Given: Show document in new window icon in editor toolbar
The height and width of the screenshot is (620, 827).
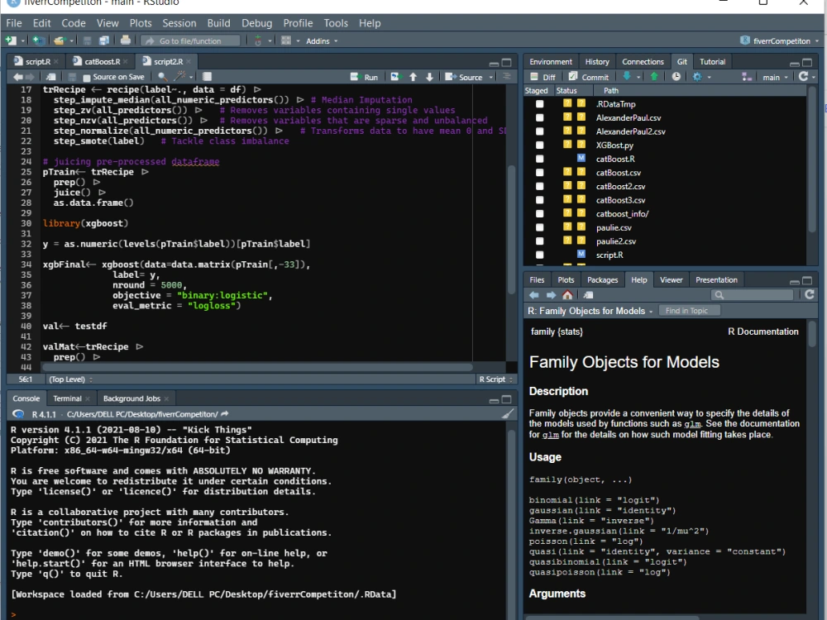Looking at the screenshot, I should (x=50, y=77).
